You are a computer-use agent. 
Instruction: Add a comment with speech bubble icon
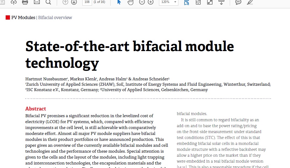(x=238, y=2)
